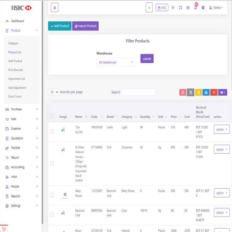Expand the Purchase sidebar menu
This screenshot has width=232, height=232.
click(21, 109)
